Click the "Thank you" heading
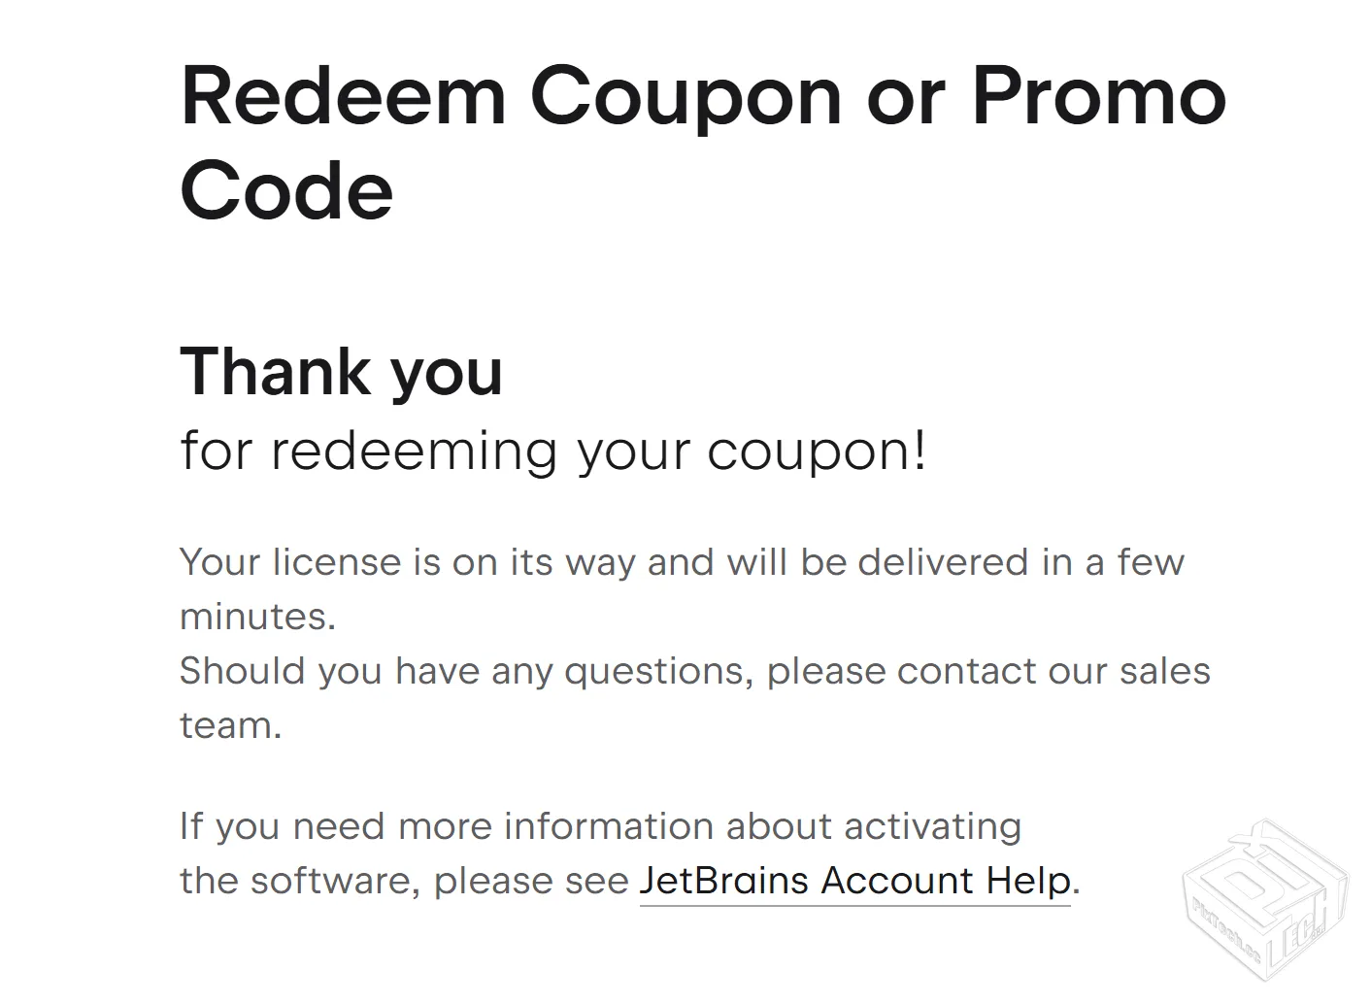 (x=342, y=371)
